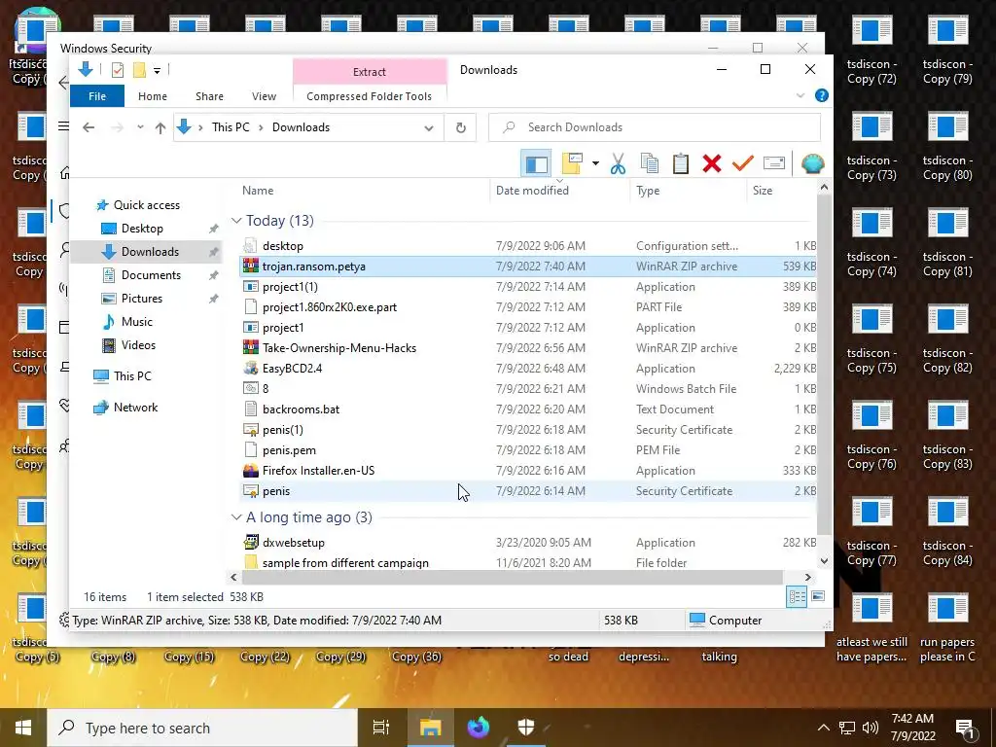
Task: Open the notification center icon
Action: 966,728
